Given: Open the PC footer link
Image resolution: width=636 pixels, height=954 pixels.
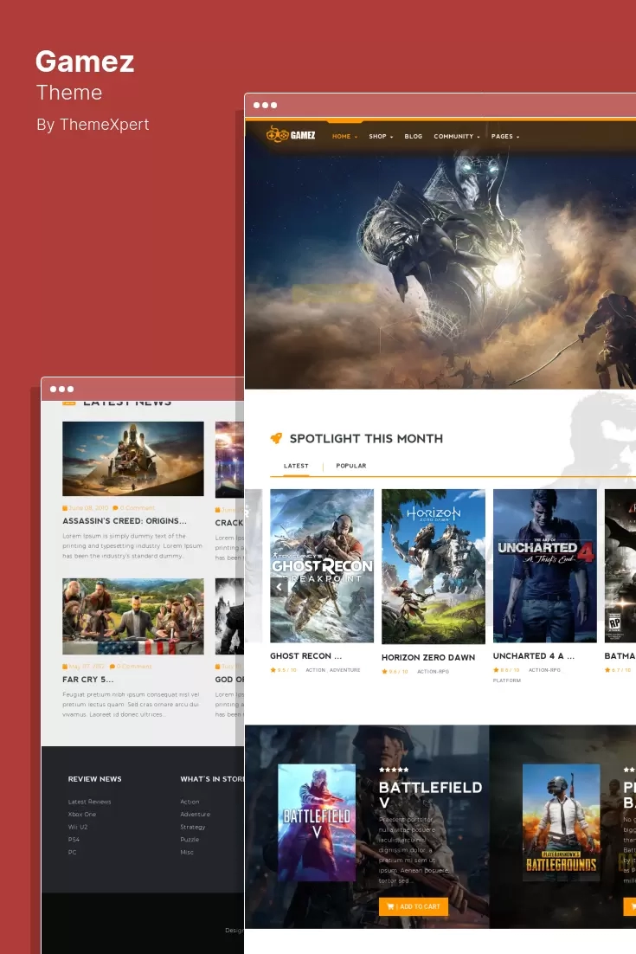Looking at the screenshot, I should tap(73, 853).
